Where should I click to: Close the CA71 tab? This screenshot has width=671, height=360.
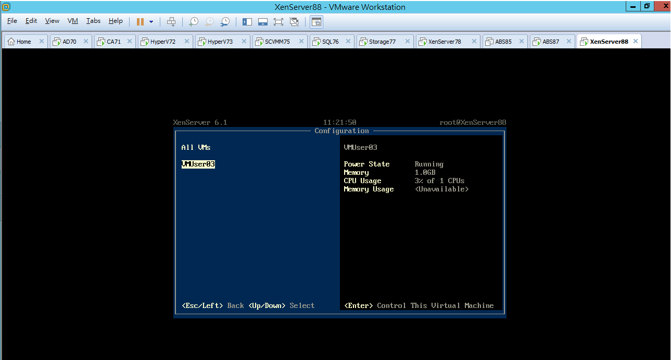click(130, 42)
